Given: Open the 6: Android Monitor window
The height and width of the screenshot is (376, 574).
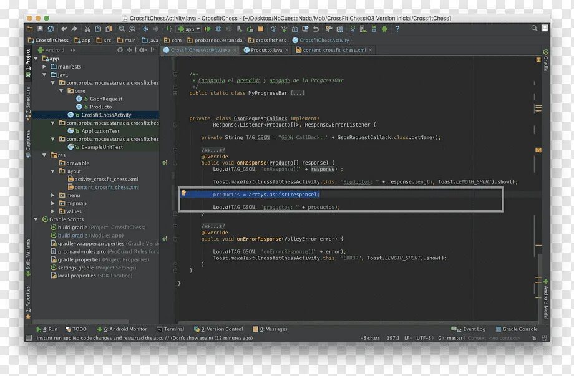Looking at the screenshot, I should (x=122, y=329).
